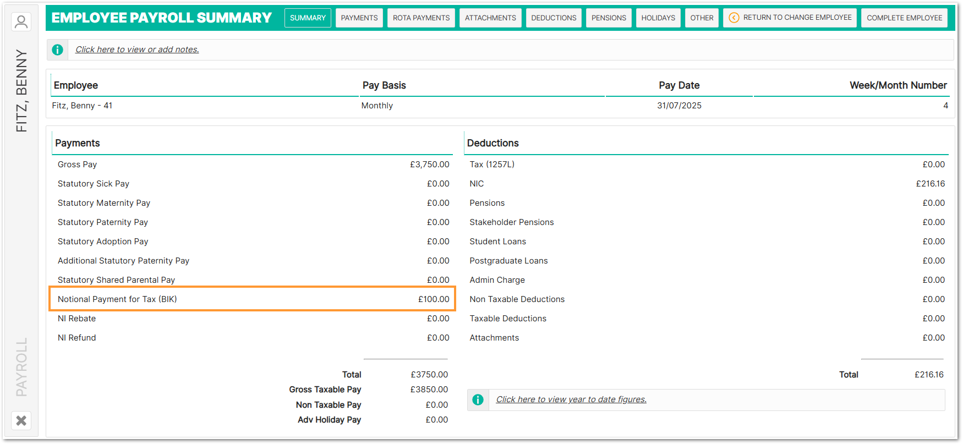Image resolution: width=963 pixels, height=444 pixels.
Task: Open the view or add notes link
Action: pos(137,50)
